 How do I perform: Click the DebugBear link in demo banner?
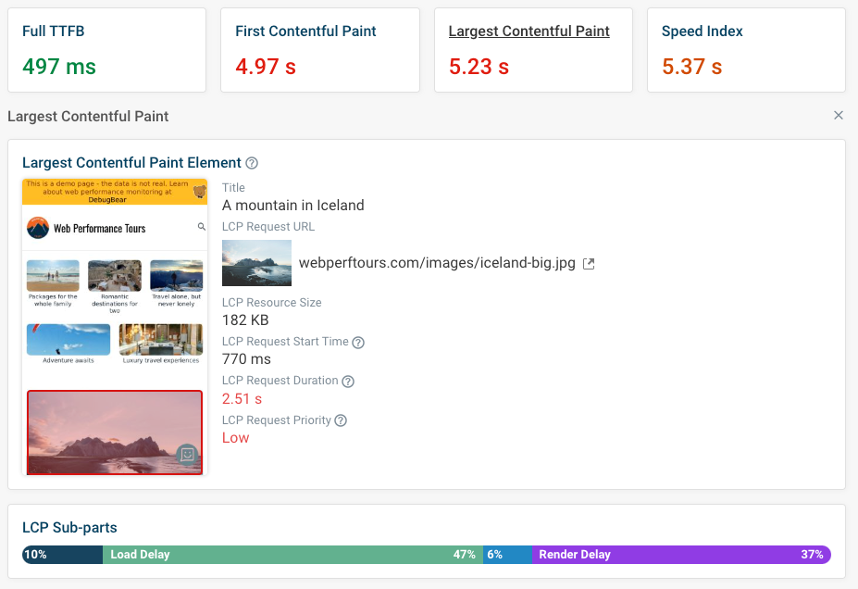pyautogui.click(x=107, y=200)
